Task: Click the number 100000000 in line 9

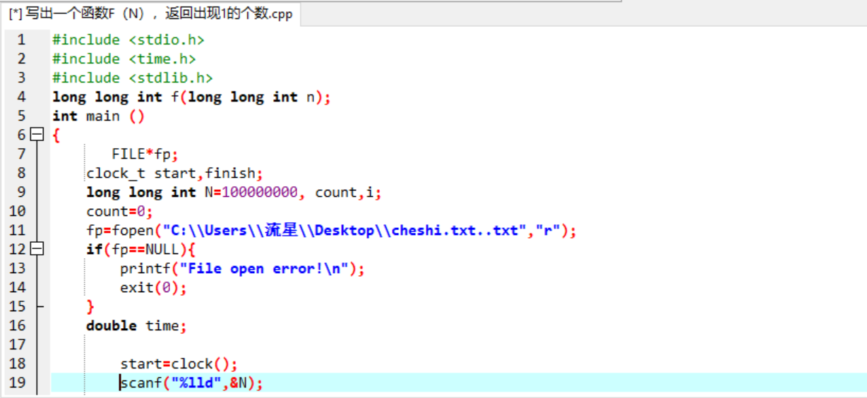Action: point(260,192)
